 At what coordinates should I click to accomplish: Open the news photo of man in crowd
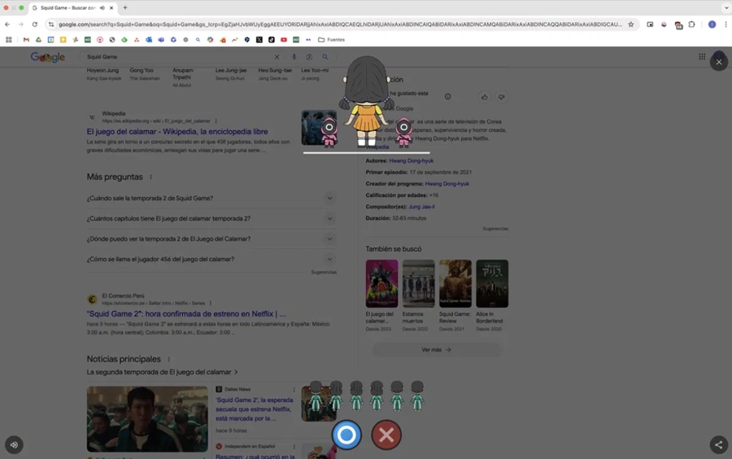coord(147,419)
